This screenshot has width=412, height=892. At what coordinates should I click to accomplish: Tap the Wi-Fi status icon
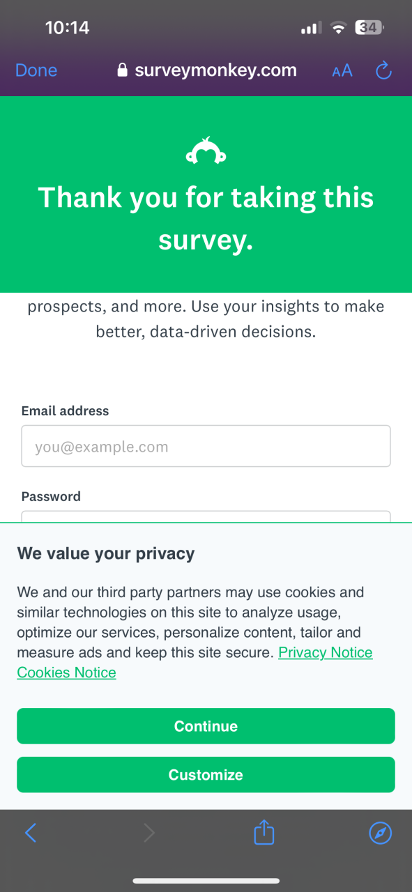point(339,29)
